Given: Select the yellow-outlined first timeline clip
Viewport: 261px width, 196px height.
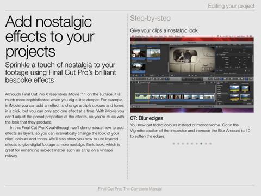Looking at the screenshot, I should (142, 97).
